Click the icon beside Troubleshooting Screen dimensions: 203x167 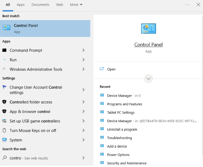(x=102, y=137)
